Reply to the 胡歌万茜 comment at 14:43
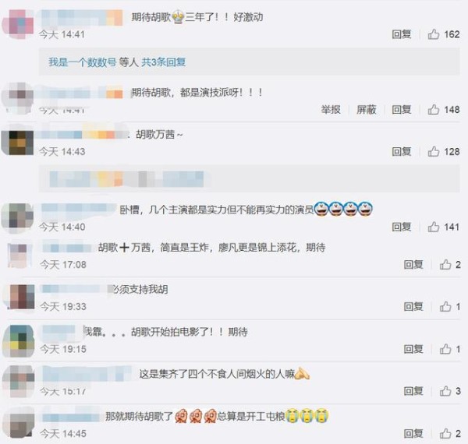Viewport: 468px width, 444px height. (402, 151)
